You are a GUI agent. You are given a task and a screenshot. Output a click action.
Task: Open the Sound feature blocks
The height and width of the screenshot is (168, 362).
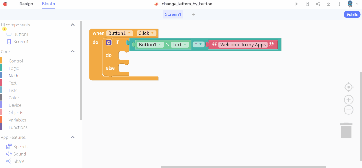(16, 154)
